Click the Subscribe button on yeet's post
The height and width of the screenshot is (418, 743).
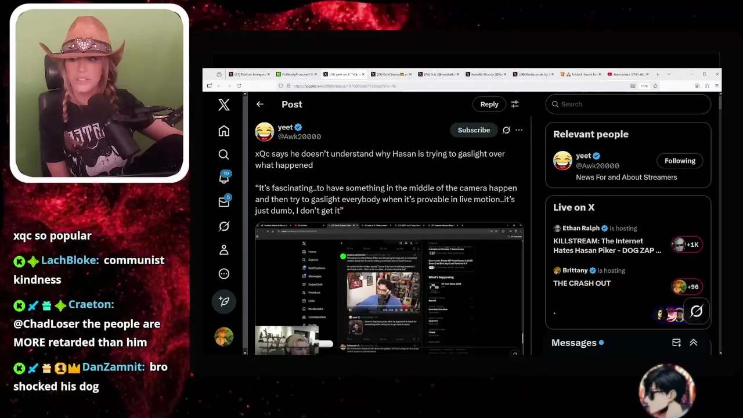click(x=474, y=130)
